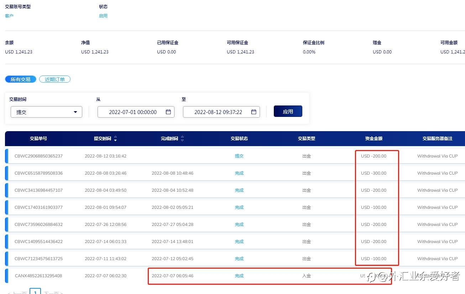Sort by 提交时间 using the sort arrows
The width and height of the screenshot is (465, 294).
point(115,139)
